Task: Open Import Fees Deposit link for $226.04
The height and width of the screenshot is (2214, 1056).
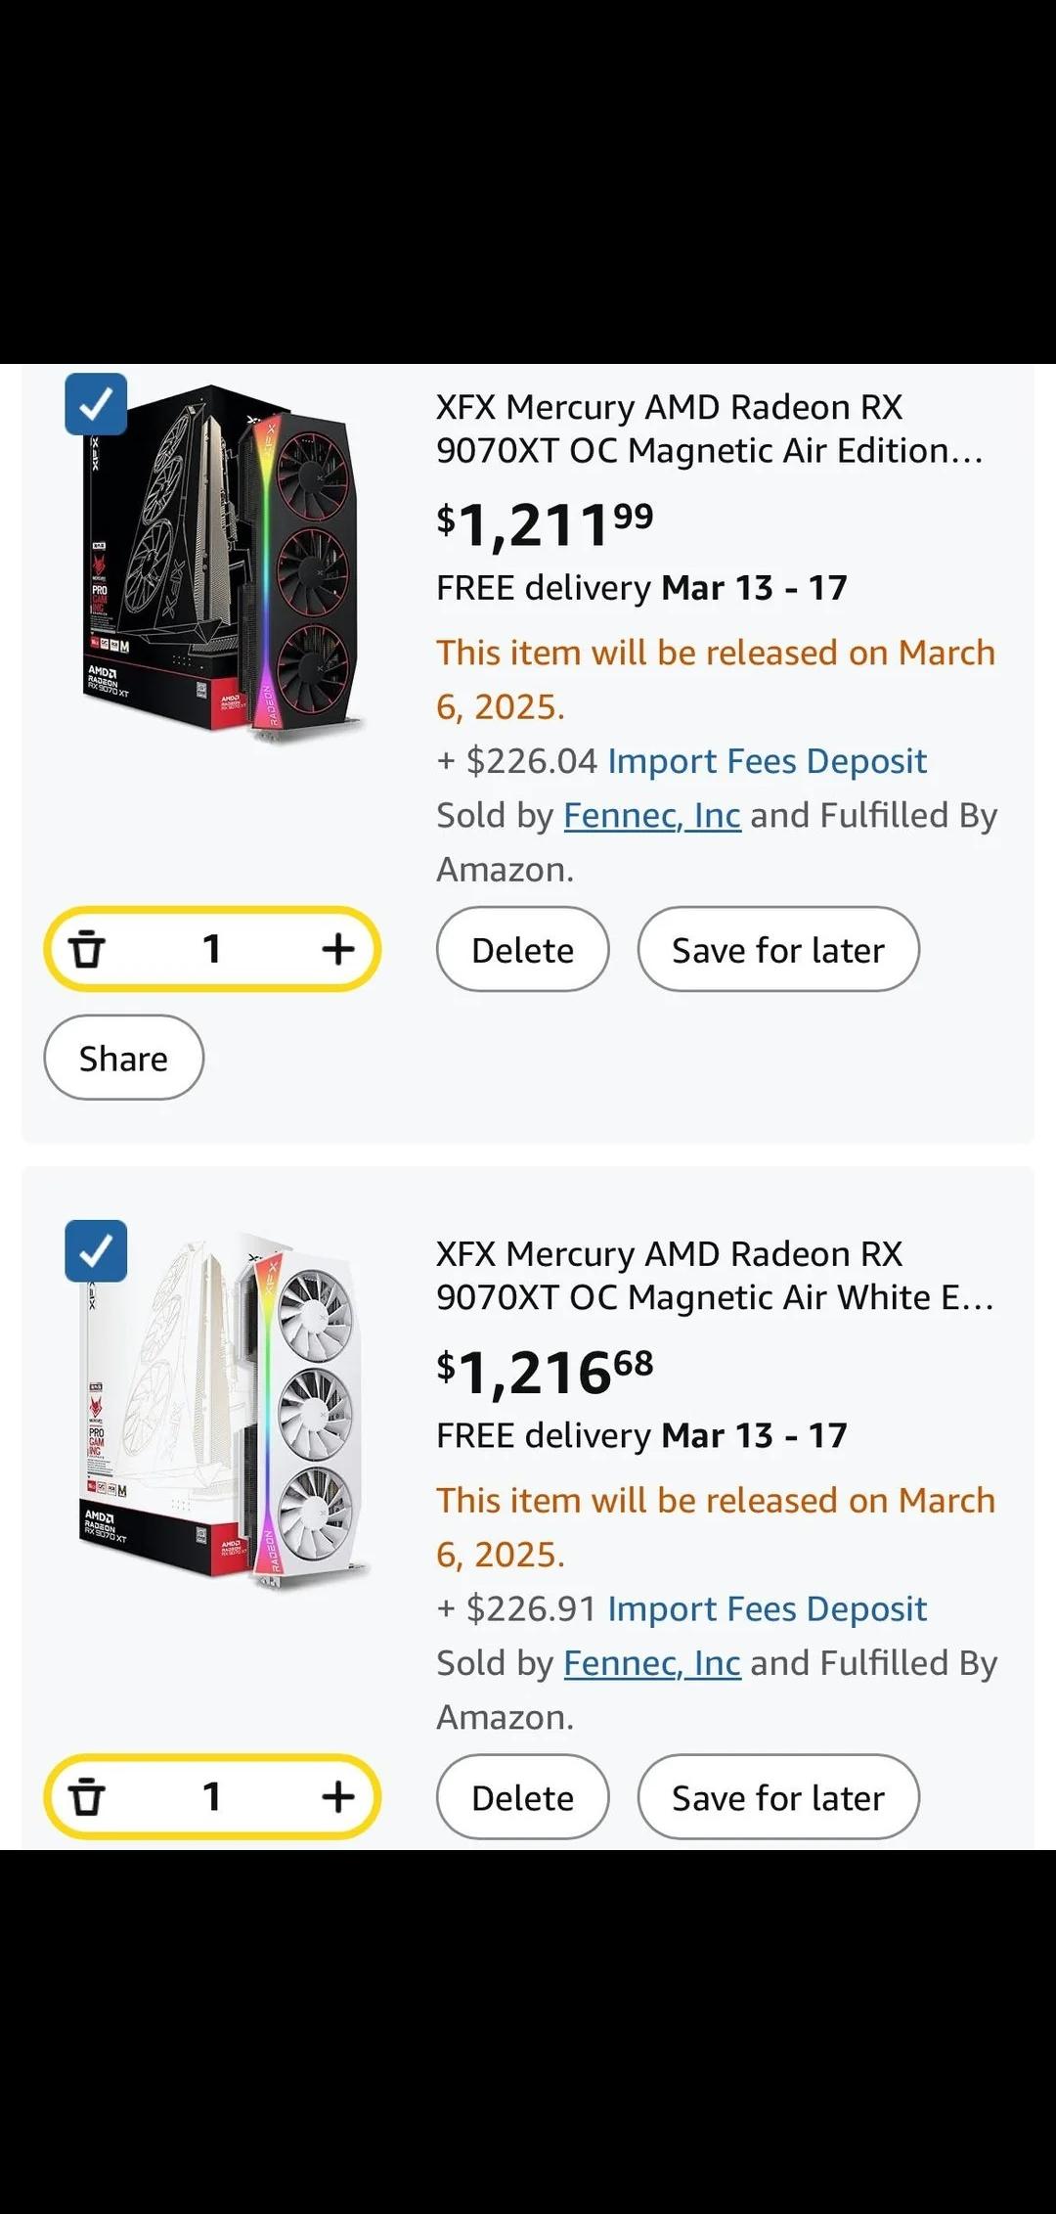Action: [767, 761]
